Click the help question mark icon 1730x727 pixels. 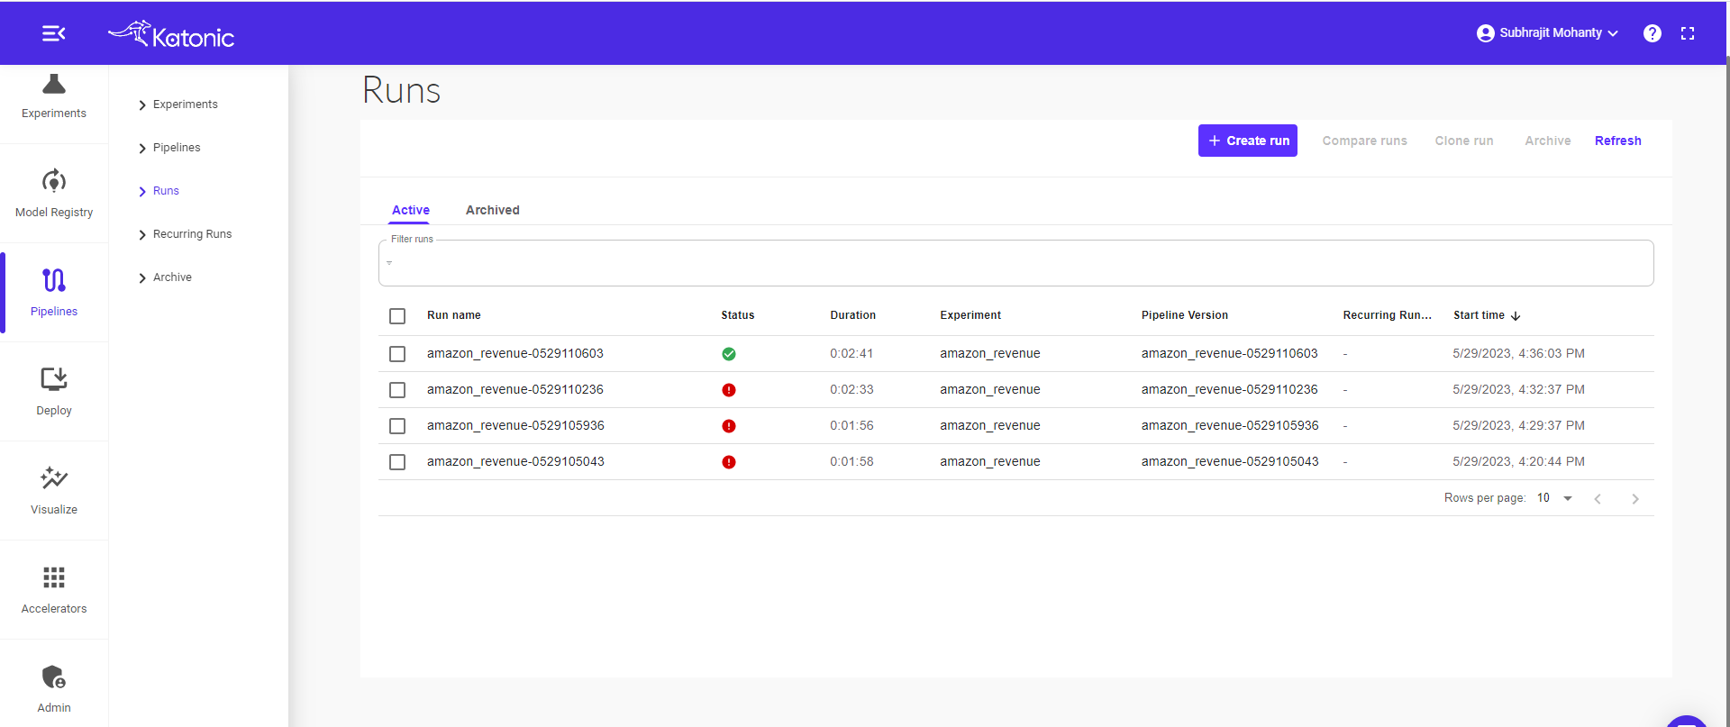[x=1652, y=33]
